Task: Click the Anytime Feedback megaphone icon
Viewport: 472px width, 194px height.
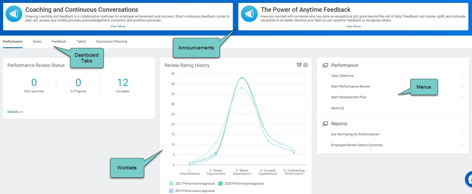Action: (x=249, y=14)
